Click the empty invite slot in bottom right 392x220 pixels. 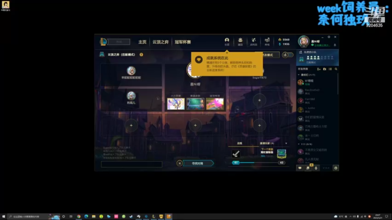(x=259, y=126)
